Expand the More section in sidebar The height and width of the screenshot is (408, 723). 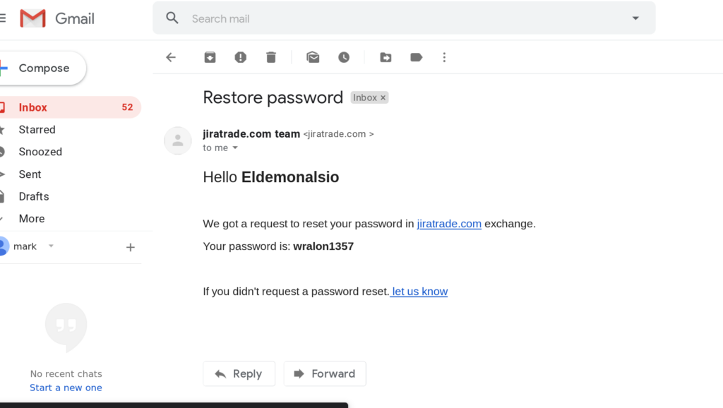(x=32, y=219)
